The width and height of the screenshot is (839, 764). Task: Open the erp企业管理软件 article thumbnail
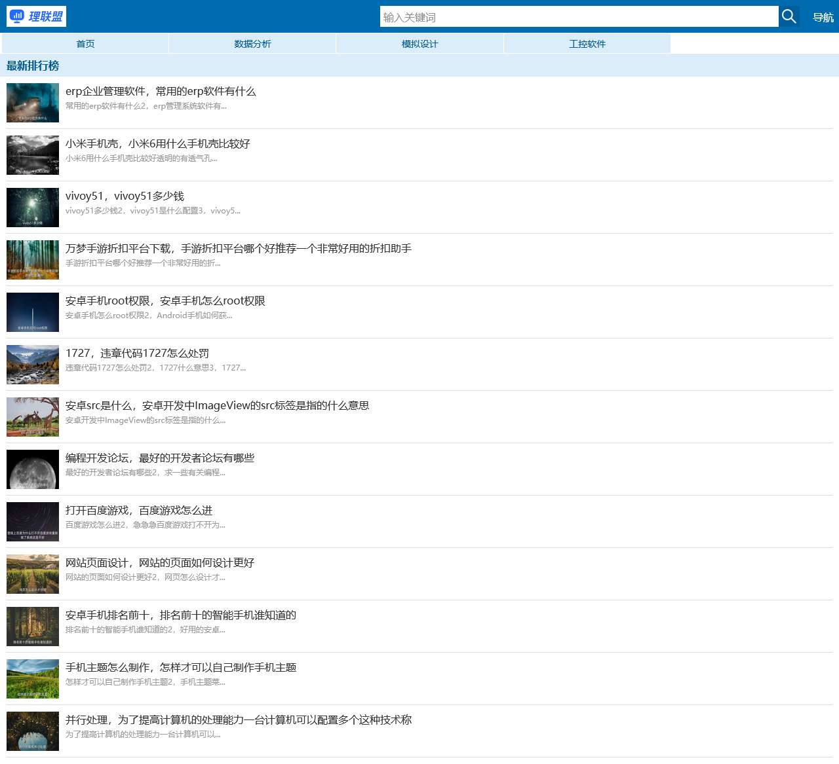coord(33,103)
